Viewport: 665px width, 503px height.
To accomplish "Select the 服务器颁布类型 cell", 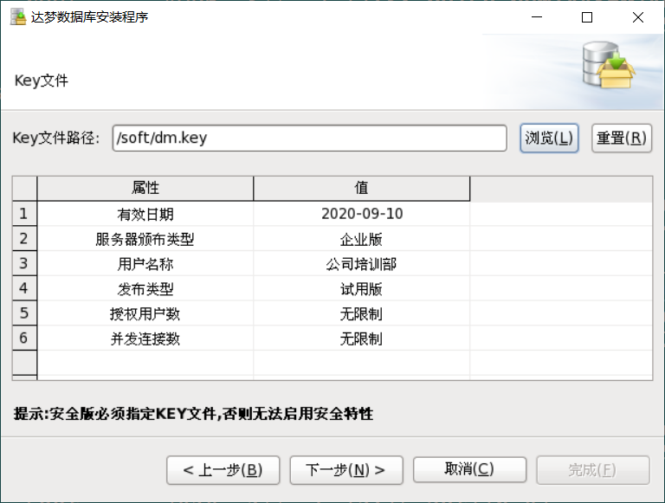I will pyautogui.click(x=145, y=239).
